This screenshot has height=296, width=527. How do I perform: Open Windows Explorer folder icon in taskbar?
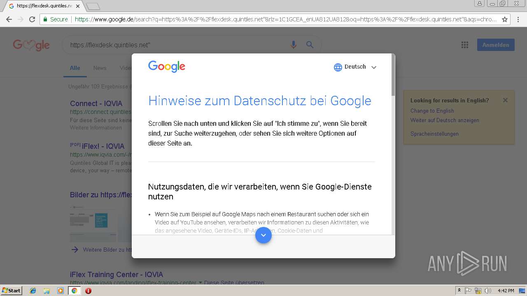pos(47,291)
